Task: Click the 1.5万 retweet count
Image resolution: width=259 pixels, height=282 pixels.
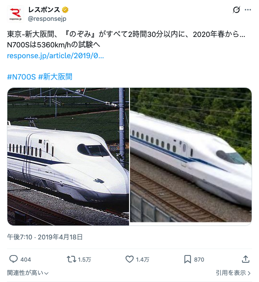Action: (x=84, y=259)
